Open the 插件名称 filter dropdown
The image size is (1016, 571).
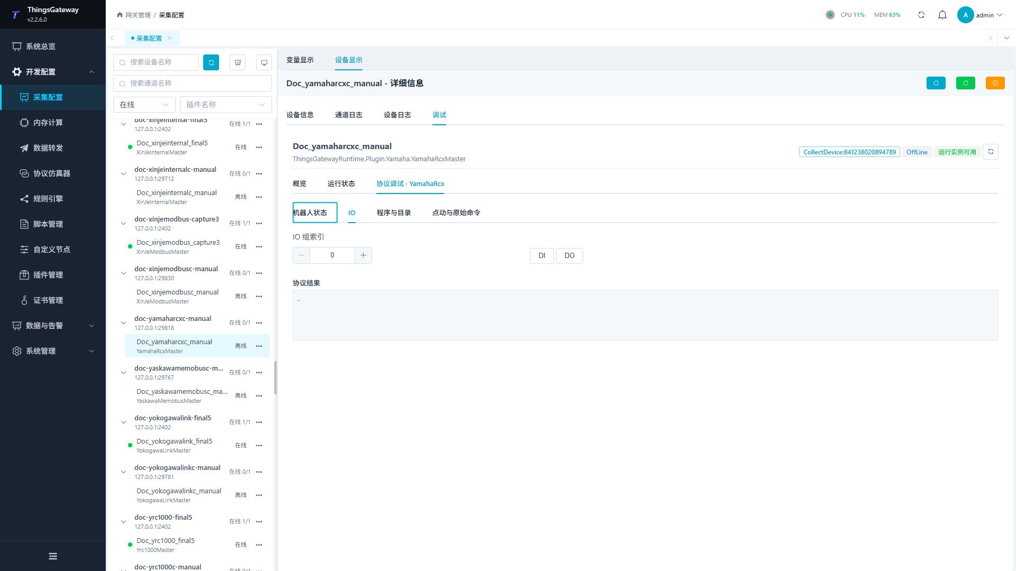tap(226, 105)
